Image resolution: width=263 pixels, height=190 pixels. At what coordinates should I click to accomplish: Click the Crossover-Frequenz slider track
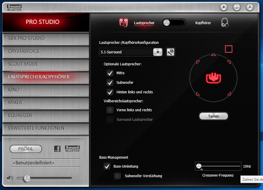click(x=218, y=166)
